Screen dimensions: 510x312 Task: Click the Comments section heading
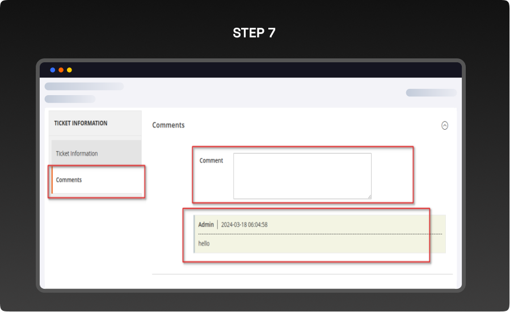click(x=168, y=125)
